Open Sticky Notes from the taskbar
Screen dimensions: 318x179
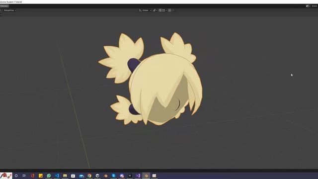[x=41, y=176]
